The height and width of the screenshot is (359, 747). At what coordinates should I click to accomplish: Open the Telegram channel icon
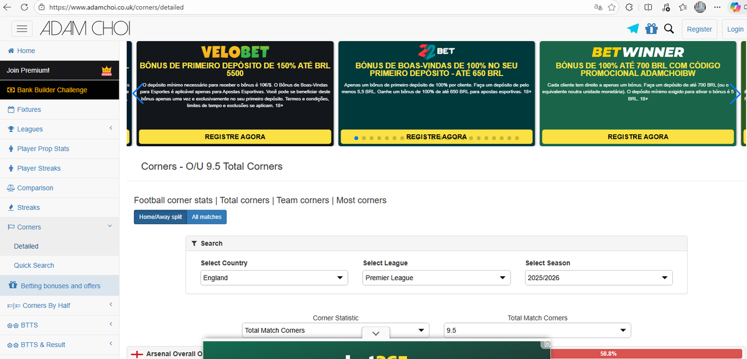tap(633, 29)
